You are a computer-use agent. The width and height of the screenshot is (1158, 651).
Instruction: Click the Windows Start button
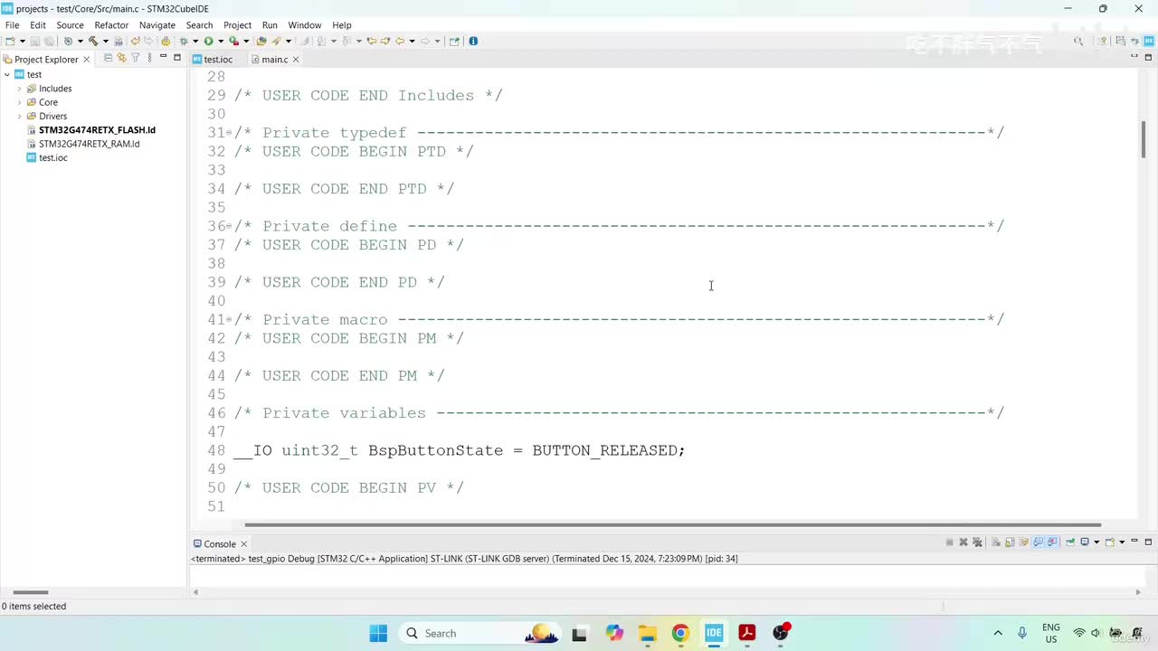[378, 633]
